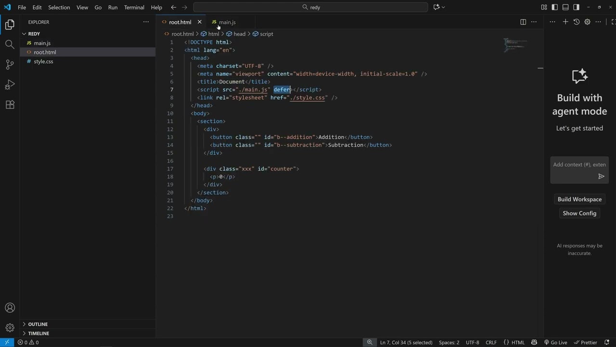Focus the Add context chat input
The image size is (616, 347).
click(x=579, y=164)
